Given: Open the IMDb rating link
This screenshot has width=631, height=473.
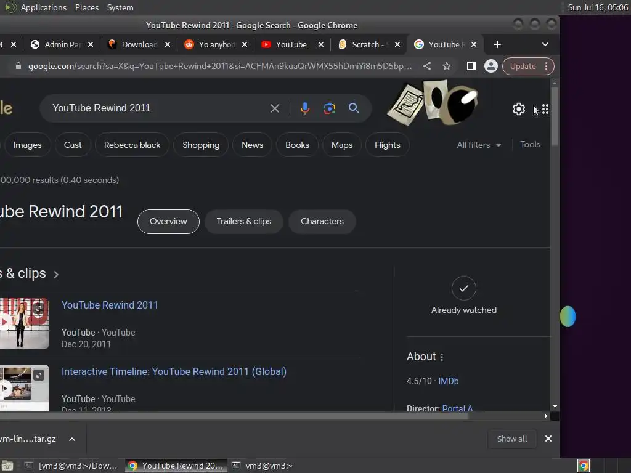Looking at the screenshot, I should (x=449, y=381).
